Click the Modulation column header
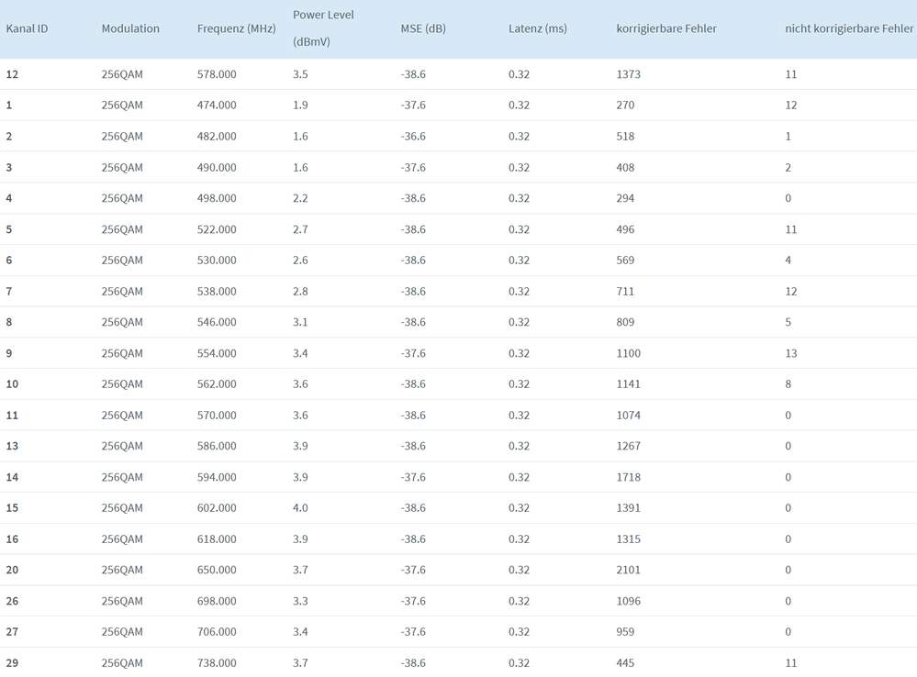 130,28
